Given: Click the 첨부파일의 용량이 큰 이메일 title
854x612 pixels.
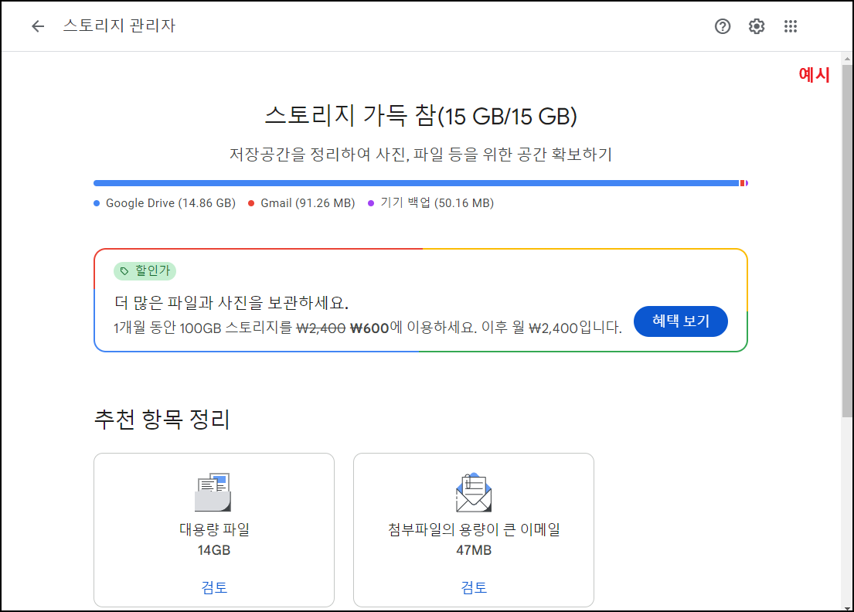Looking at the screenshot, I should 474,529.
